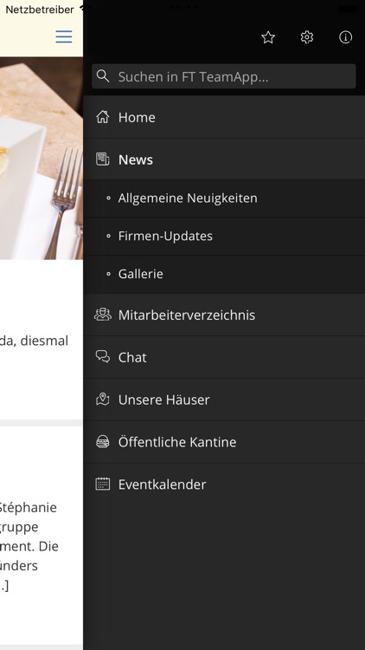The image size is (365, 650).
Task: Click the Chat speech bubbles icon
Action: point(103,357)
